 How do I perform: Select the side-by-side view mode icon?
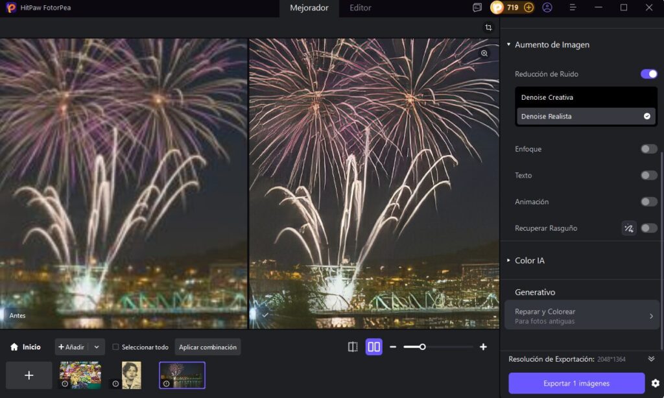tap(373, 347)
